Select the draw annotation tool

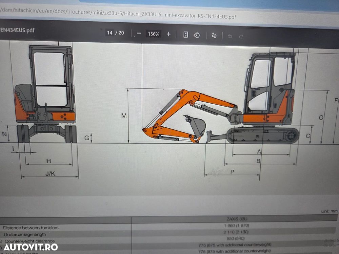(x=214, y=36)
